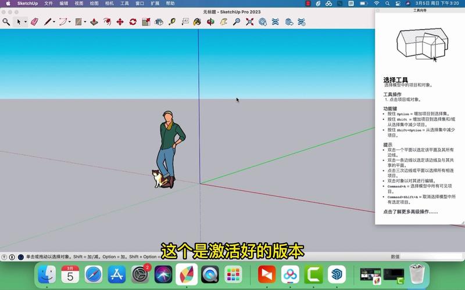The image size is (465, 290).
Task: Open Calendar from the Dock
Action: click(x=70, y=274)
